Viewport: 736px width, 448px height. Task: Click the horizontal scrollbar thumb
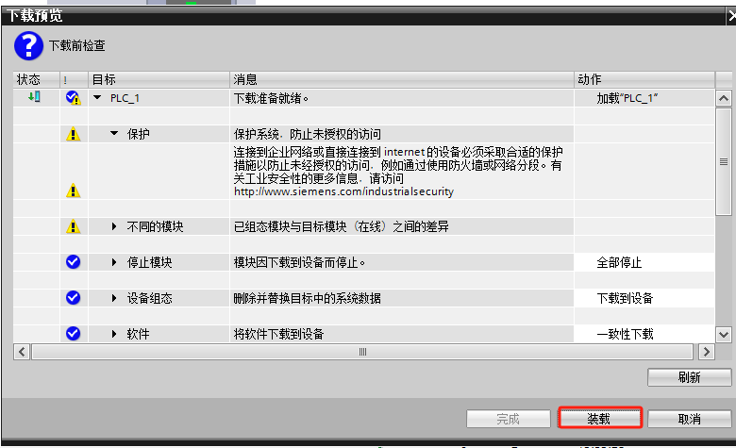[362, 352]
